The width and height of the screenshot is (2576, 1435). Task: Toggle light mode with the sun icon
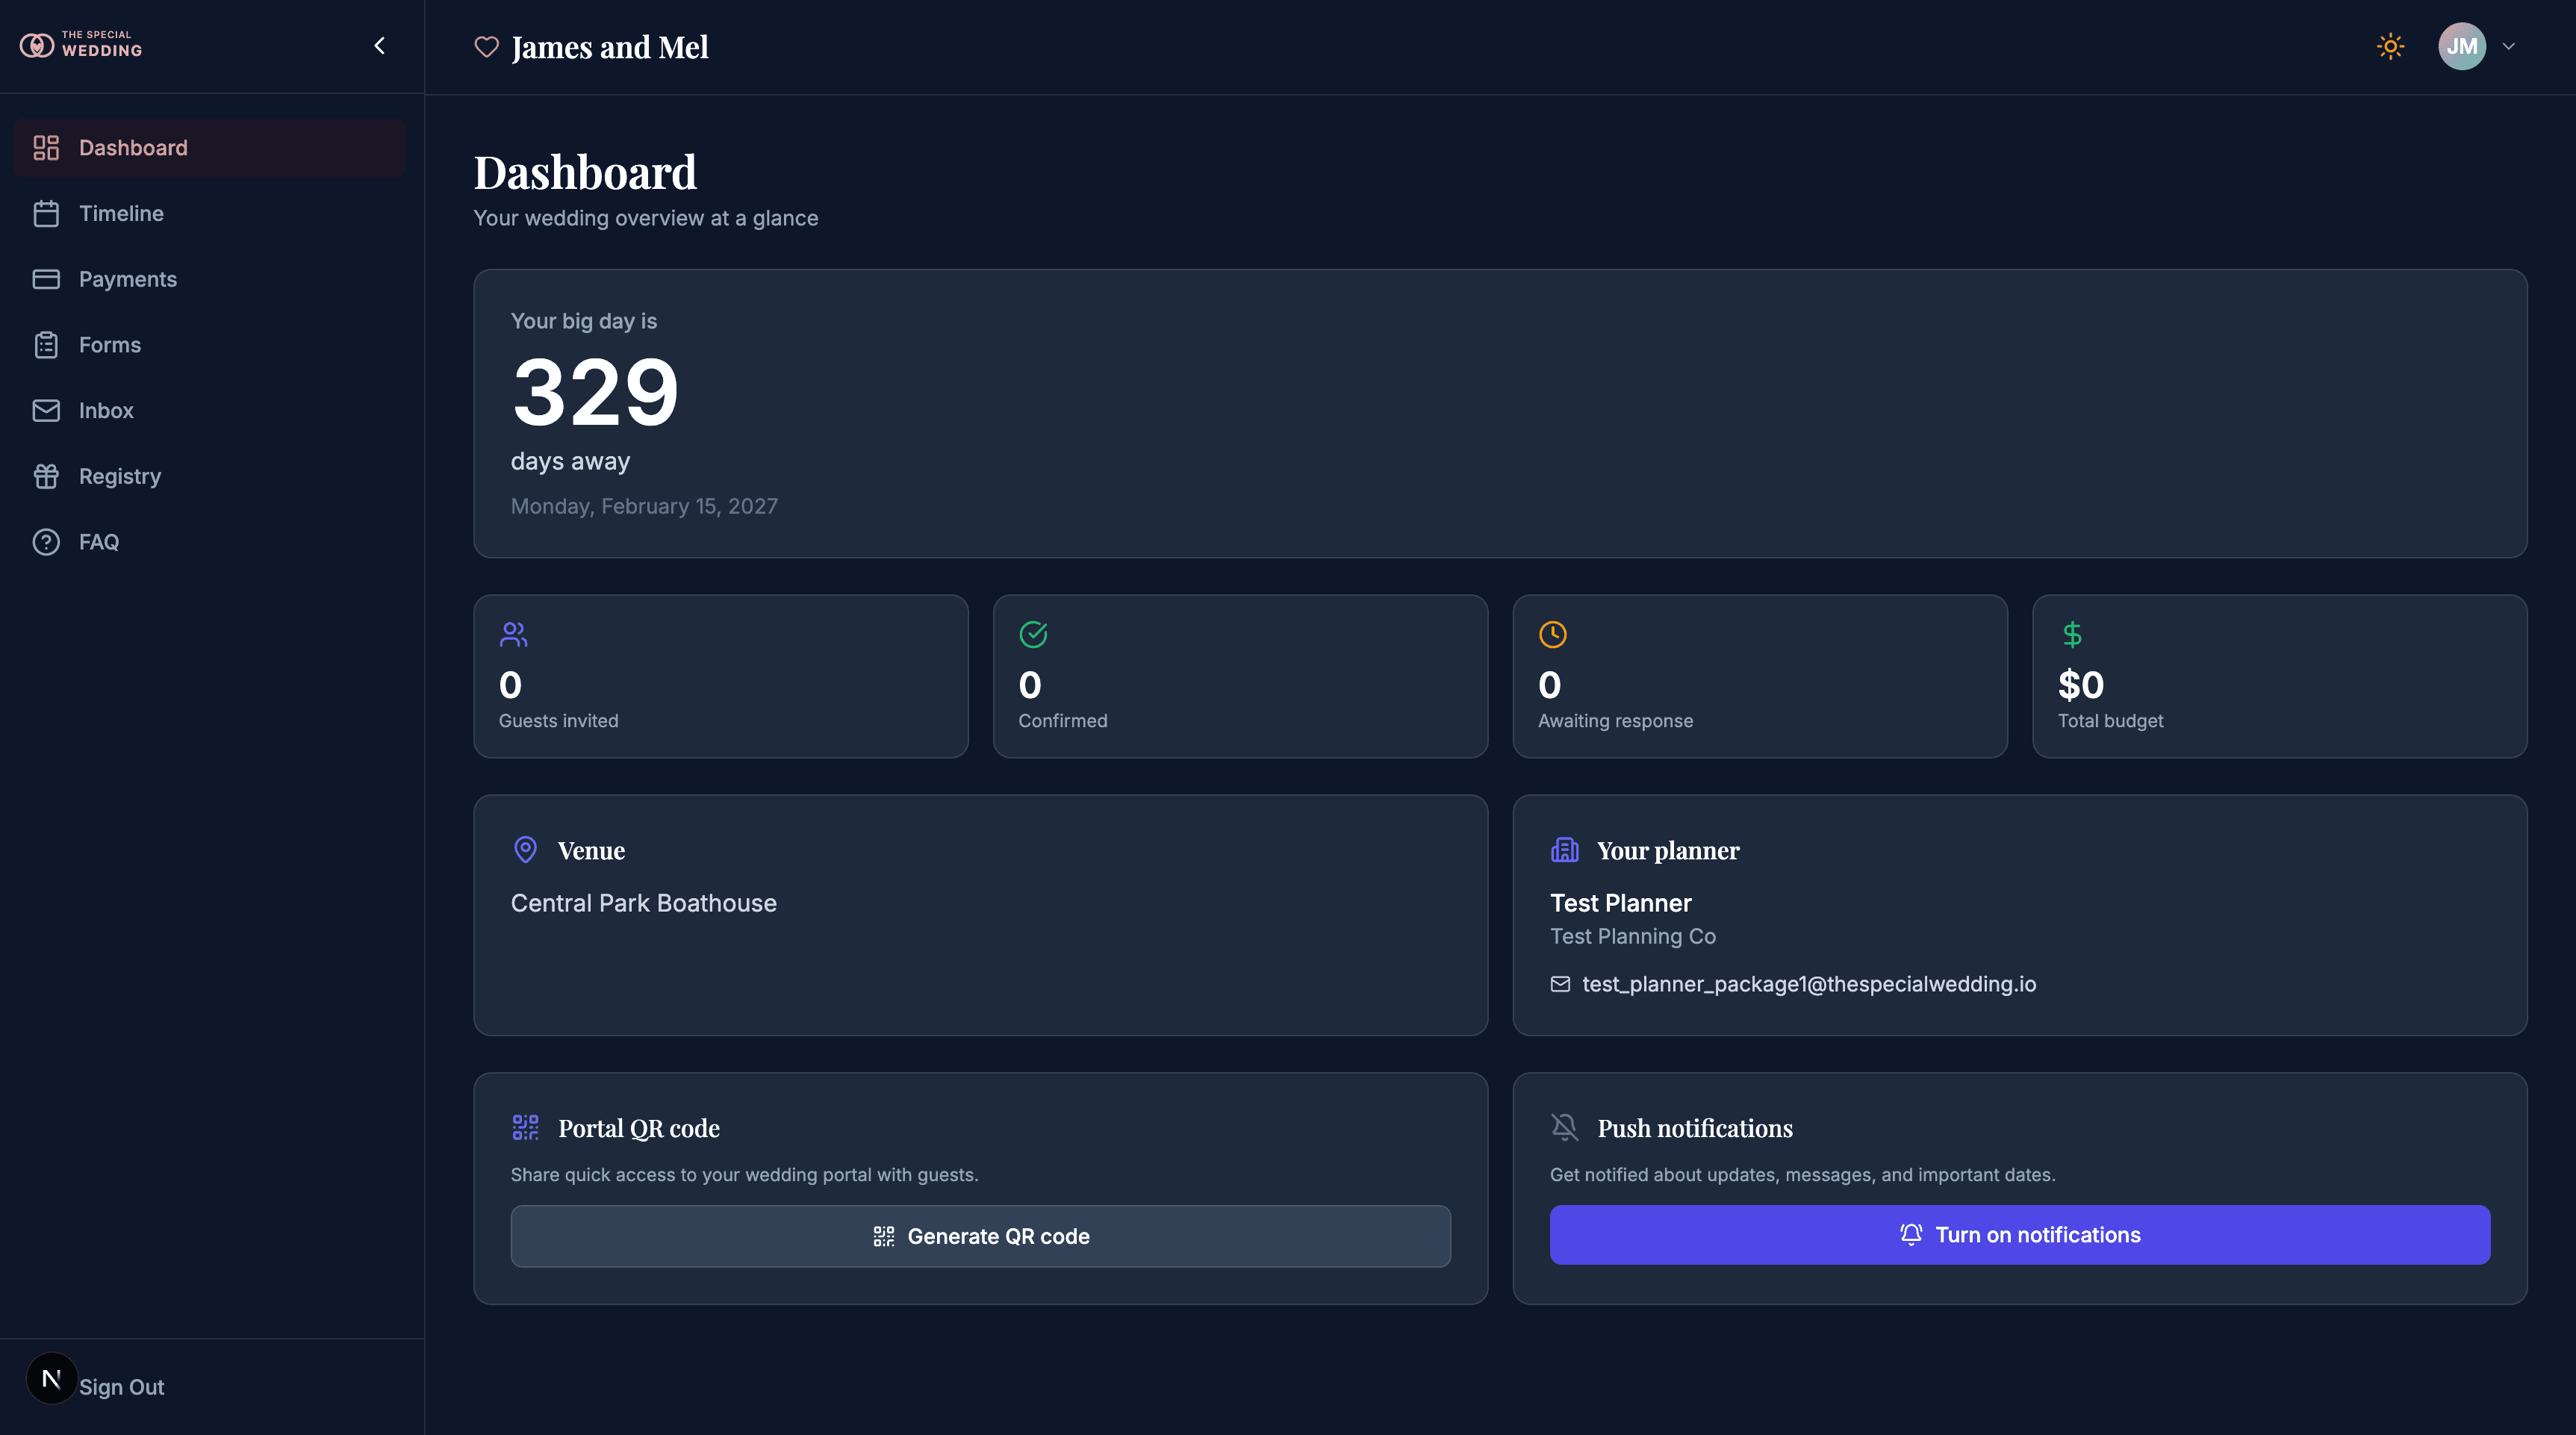tap(2391, 46)
